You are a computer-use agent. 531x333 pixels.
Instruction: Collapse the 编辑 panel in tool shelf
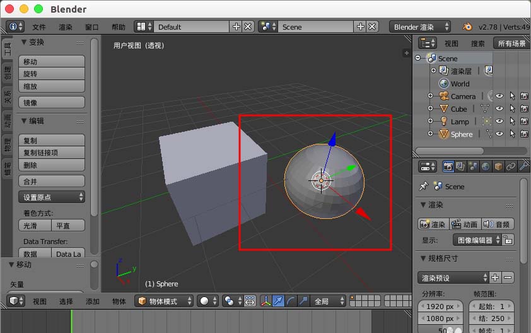coord(24,120)
